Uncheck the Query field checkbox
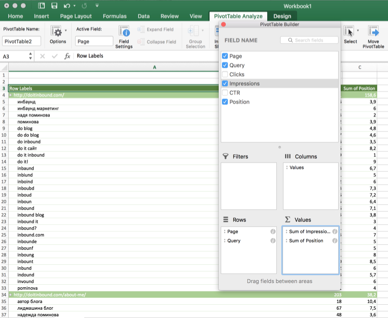The height and width of the screenshot is (318, 388). click(225, 65)
